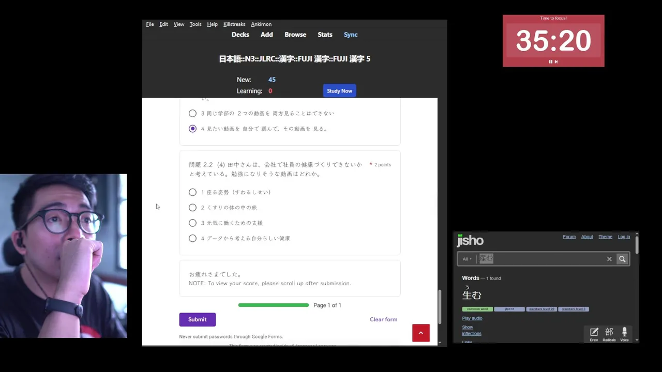Select option 2 くすりの体の中の旅
This screenshot has width=662, height=372.
click(x=192, y=208)
